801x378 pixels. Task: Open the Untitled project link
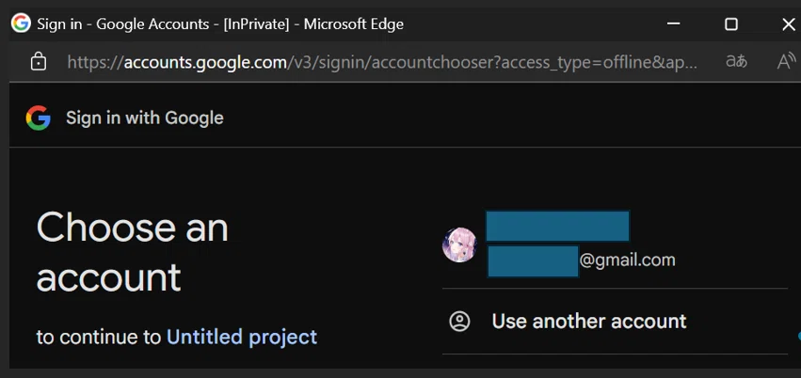point(242,338)
